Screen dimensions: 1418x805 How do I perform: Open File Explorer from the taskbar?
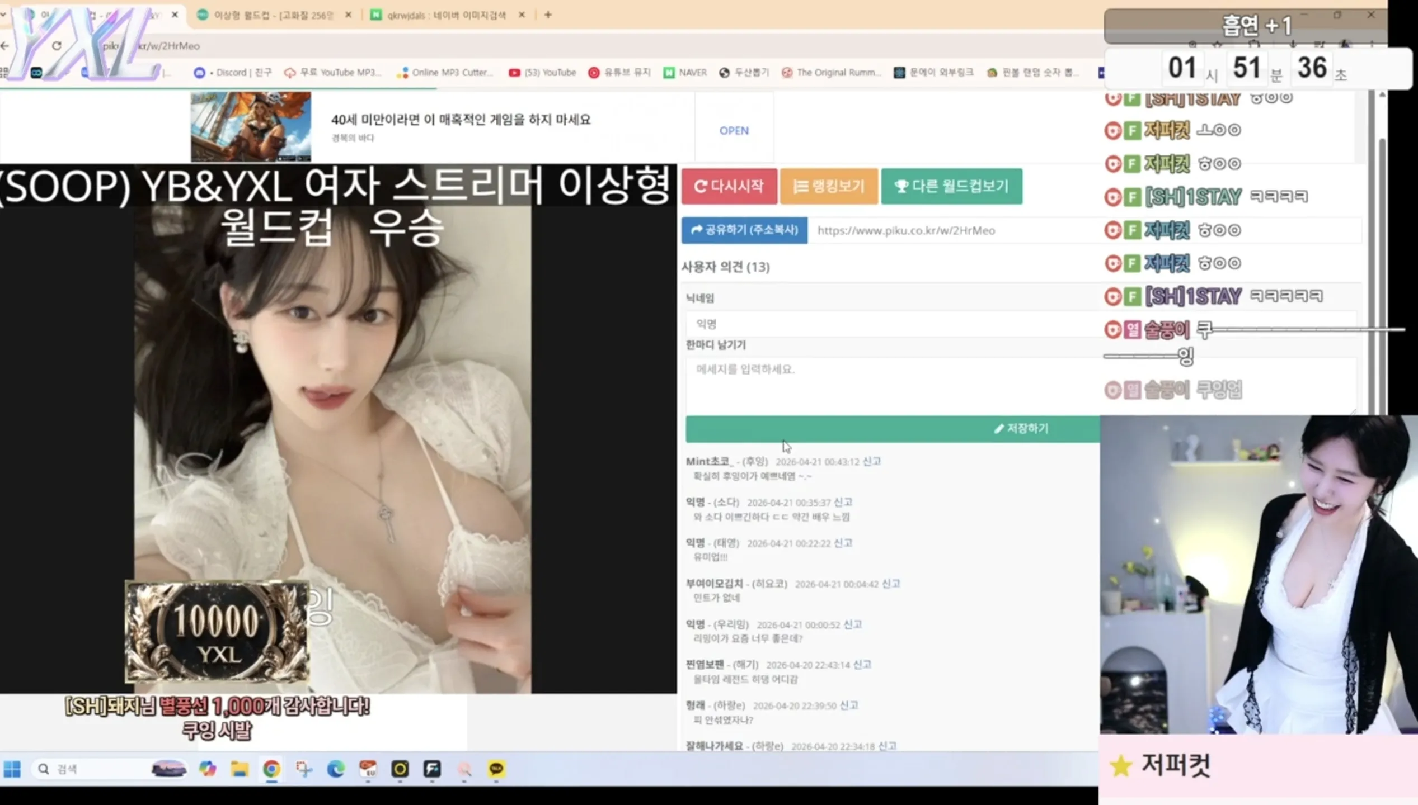click(241, 770)
